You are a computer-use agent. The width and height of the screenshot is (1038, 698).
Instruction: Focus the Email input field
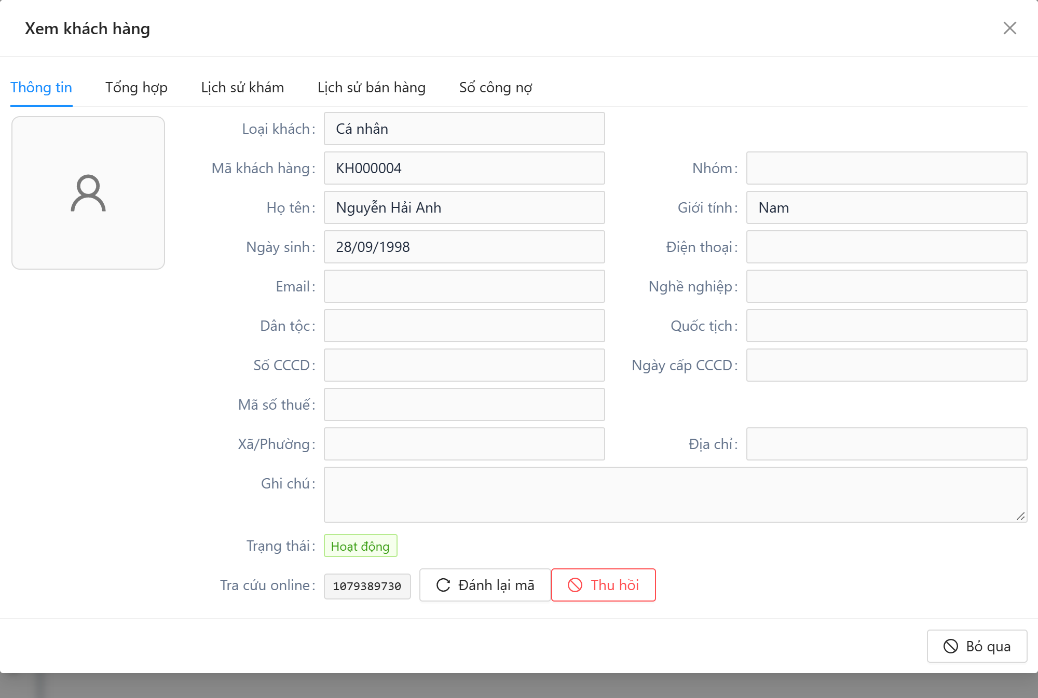[465, 286]
